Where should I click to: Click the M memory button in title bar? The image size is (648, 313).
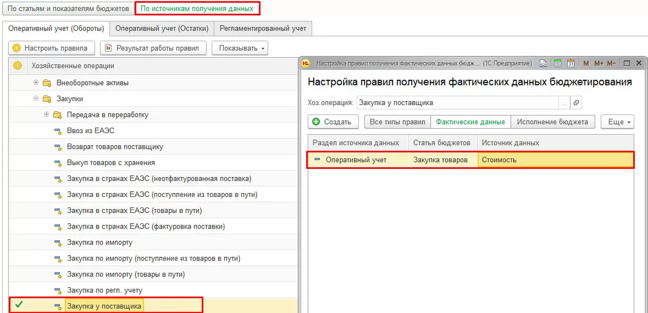pos(586,63)
